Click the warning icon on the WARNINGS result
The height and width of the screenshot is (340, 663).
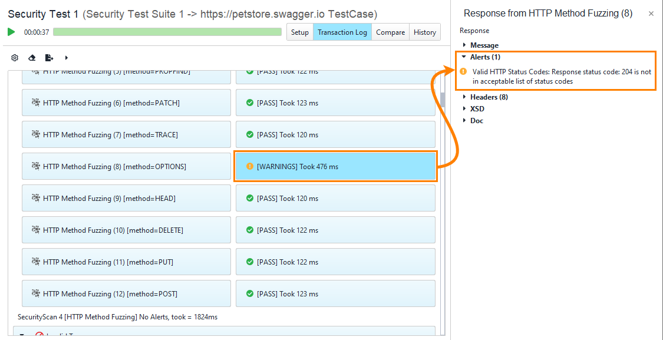click(x=249, y=166)
